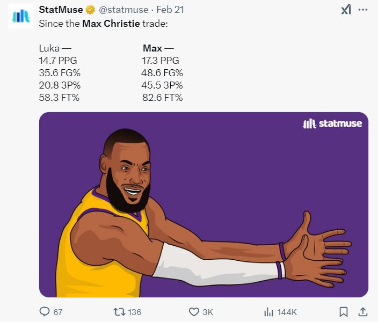Click the 144K views count
This screenshot has height=322, width=378.
click(287, 312)
